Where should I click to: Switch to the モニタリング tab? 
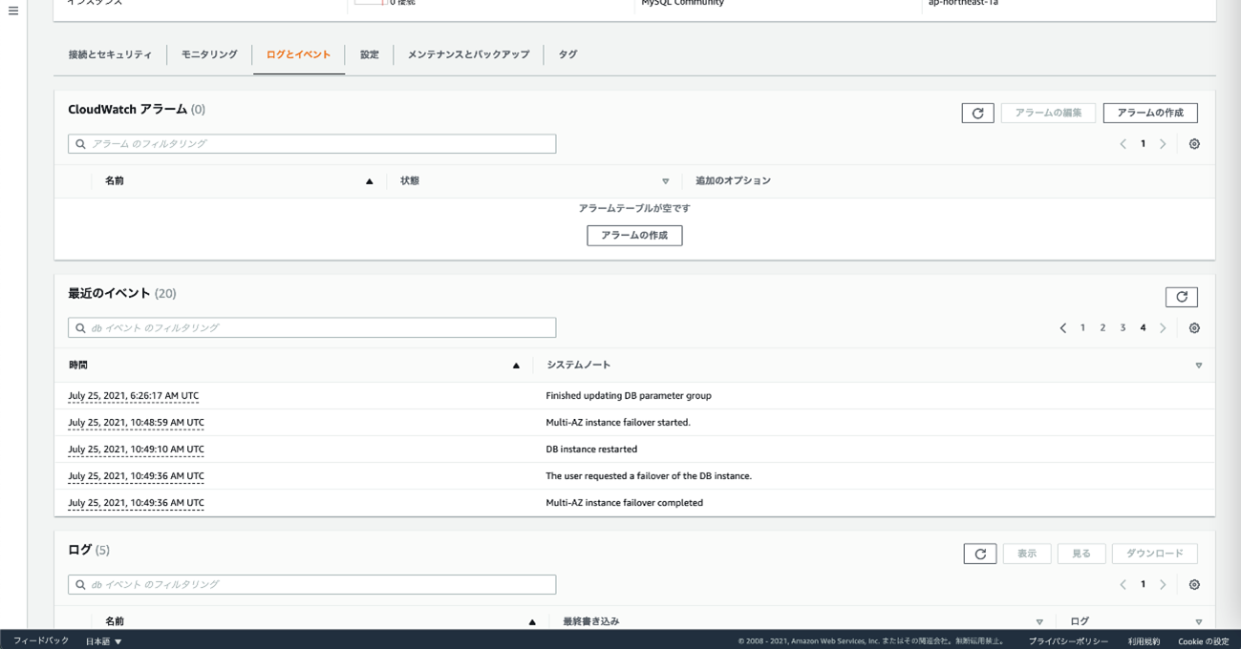click(209, 54)
